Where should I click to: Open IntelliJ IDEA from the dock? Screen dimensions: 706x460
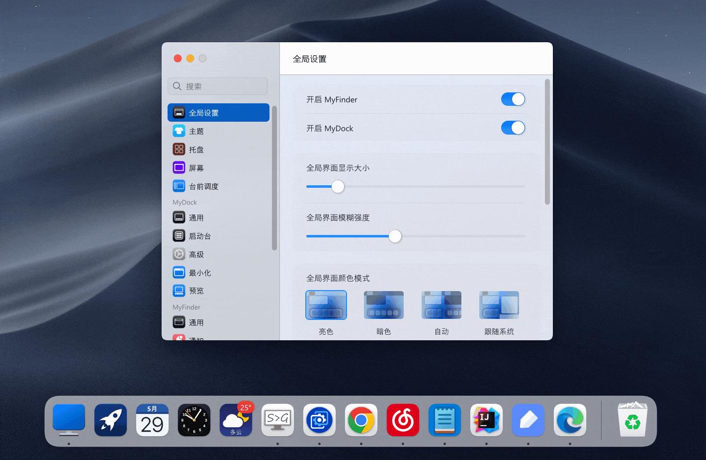[x=486, y=420]
